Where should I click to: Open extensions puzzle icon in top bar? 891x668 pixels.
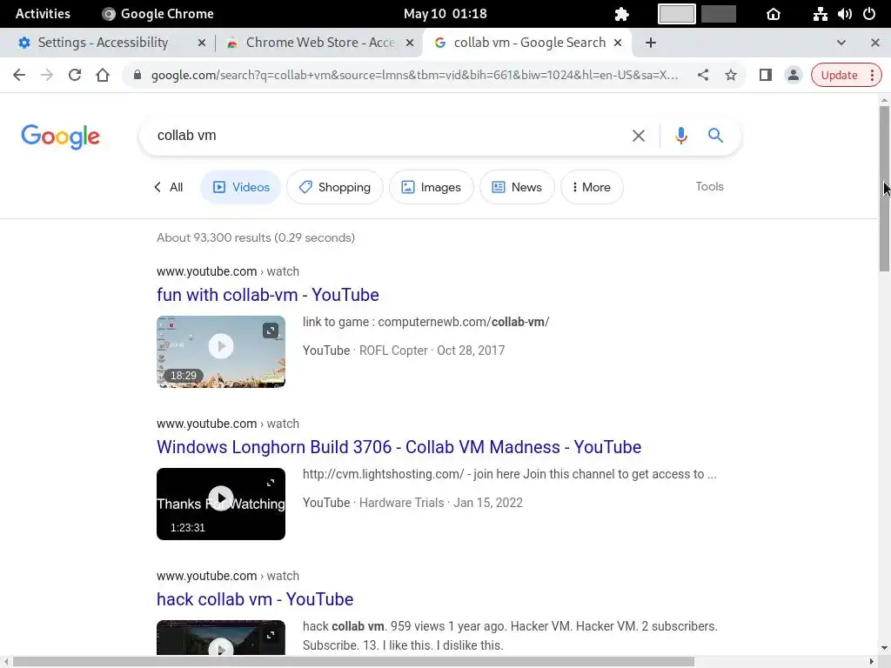pos(621,14)
